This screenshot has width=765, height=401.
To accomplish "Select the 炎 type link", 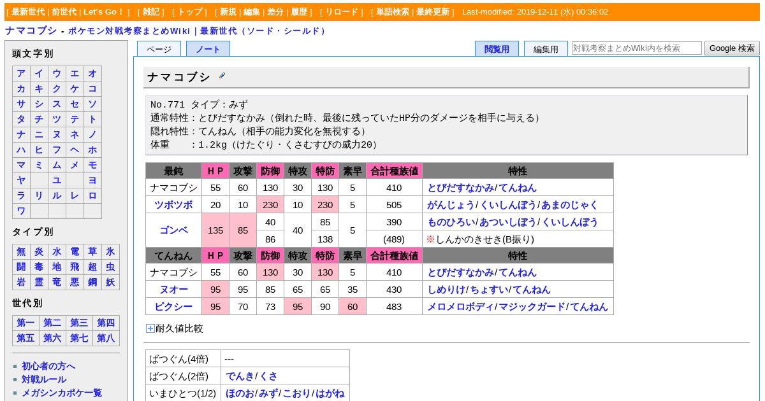I will click(39, 251).
